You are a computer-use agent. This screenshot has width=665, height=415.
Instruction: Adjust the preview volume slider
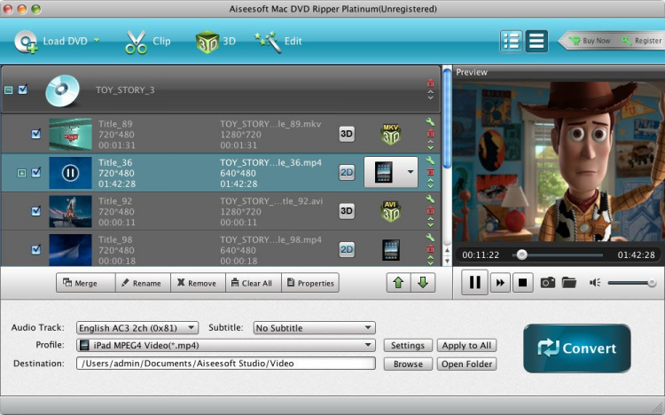pyautogui.click(x=632, y=283)
